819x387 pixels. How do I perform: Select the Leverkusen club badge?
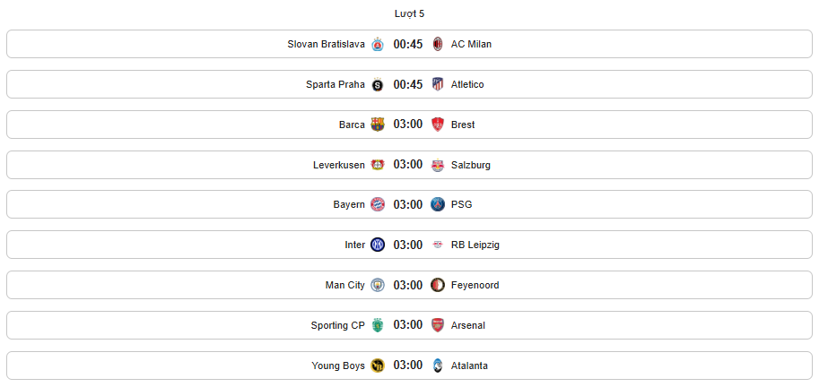[x=377, y=165]
